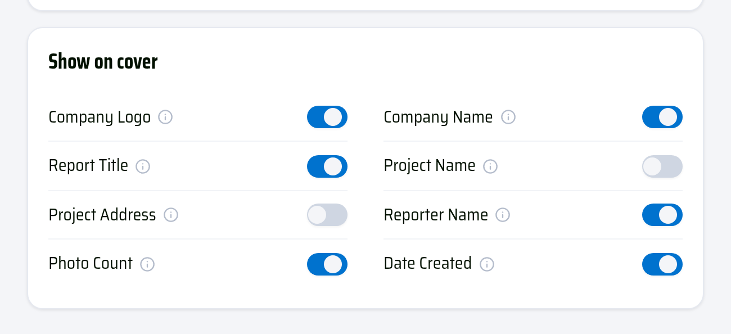Viewport: 731px width, 334px height.
Task: Disable the Reporter Name switch
Action: [x=662, y=215]
